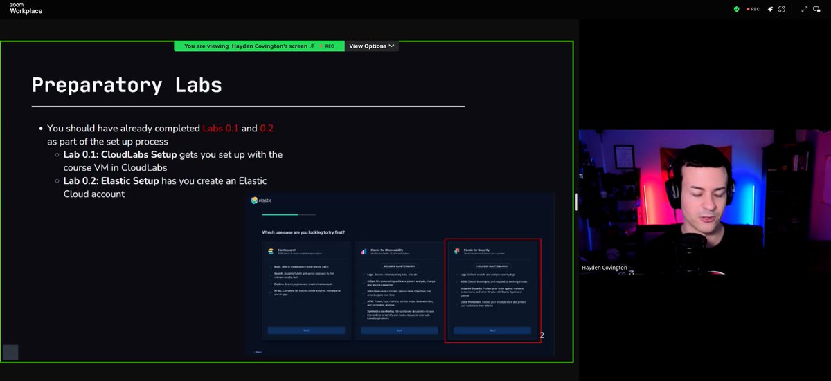831x381 pixels.
Task: Click "Which use case are you looking to try first?"
Action: pos(303,232)
